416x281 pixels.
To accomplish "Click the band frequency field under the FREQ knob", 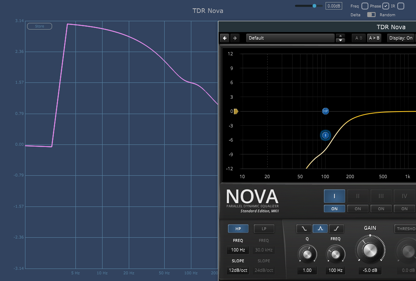I will 336,271.
